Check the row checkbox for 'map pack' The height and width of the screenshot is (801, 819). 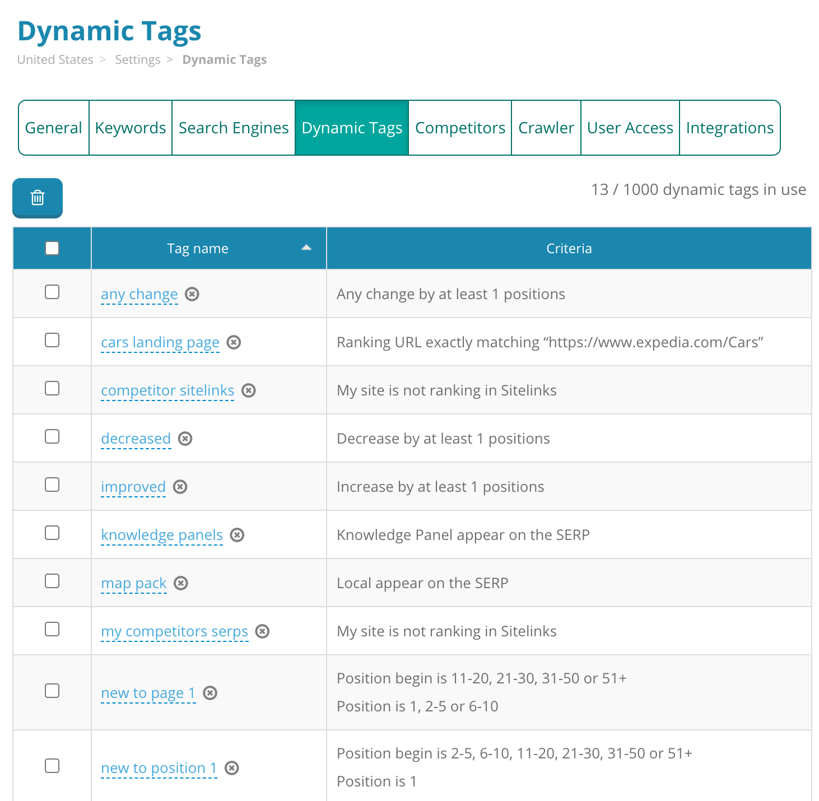tap(52, 582)
